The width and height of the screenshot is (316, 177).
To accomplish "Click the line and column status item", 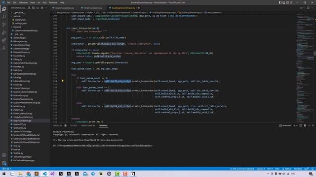I will click(x=242, y=169).
